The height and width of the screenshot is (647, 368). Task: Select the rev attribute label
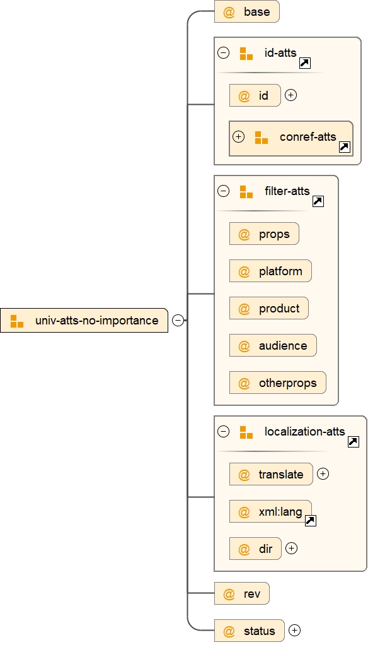tap(252, 594)
